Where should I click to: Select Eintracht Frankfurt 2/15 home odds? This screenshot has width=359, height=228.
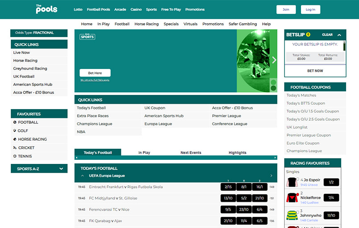click(x=228, y=187)
